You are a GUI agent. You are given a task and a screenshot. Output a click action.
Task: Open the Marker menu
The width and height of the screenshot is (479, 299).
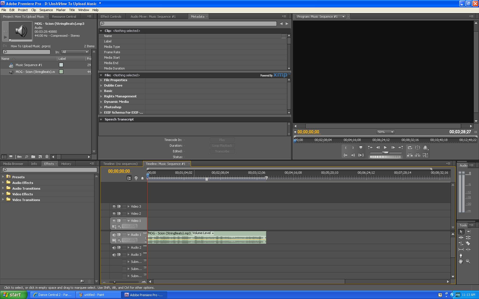(x=61, y=10)
